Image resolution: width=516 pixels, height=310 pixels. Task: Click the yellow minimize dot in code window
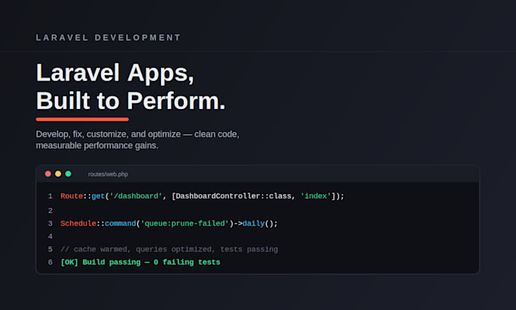click(x=58, y=174)
